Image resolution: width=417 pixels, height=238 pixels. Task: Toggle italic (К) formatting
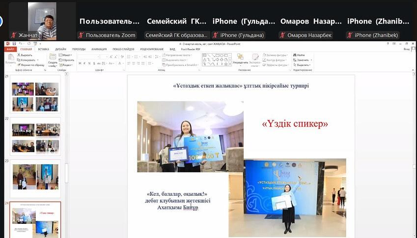click(x=84, y=63)
